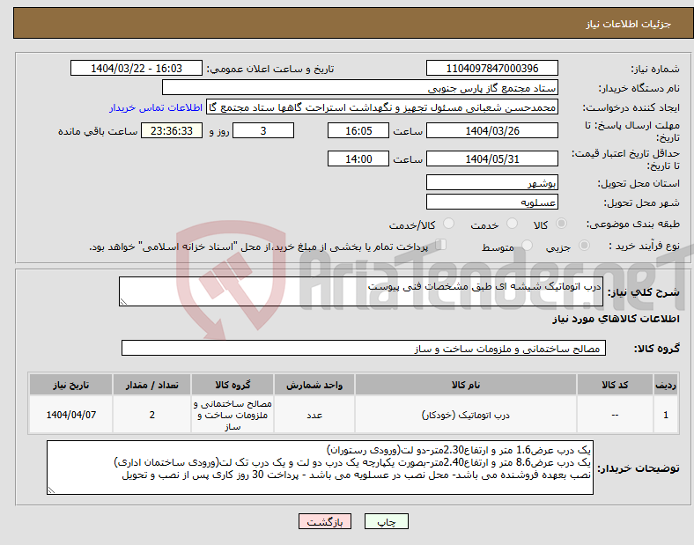Click resize handle of general description textarea
Image resolution: width=694 pixels, height=545 pixels.
click(123, 302)
